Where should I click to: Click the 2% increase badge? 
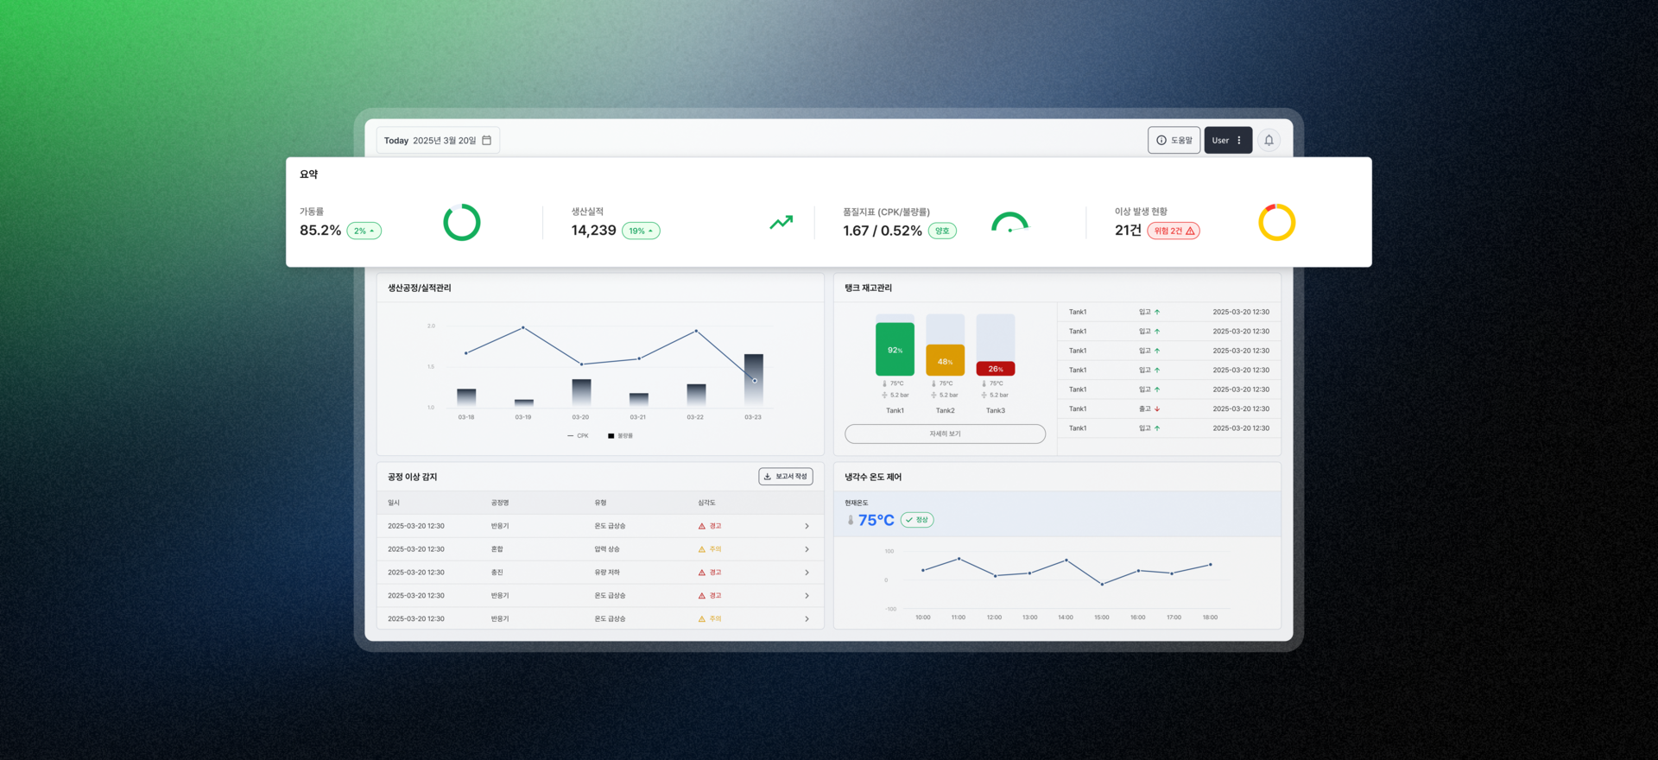364,231
